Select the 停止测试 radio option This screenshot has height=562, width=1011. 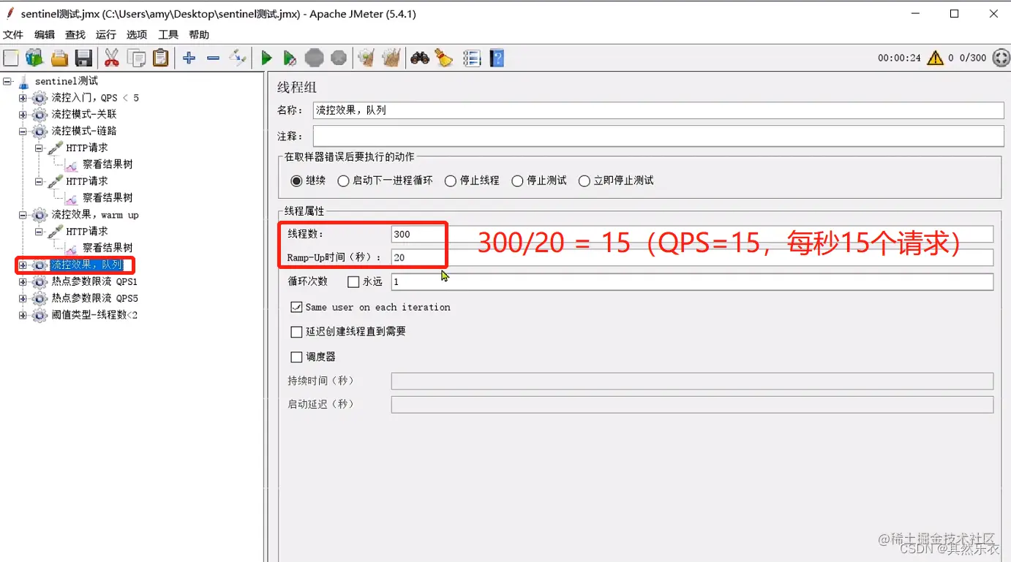point(517,181)
